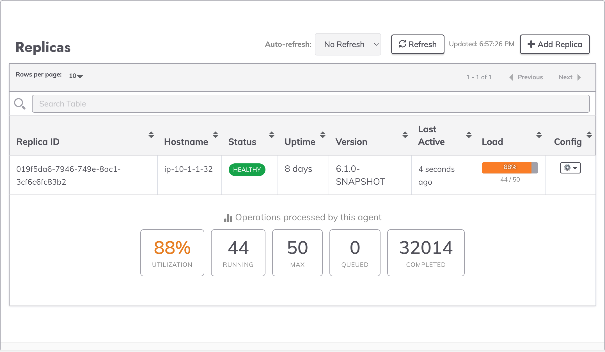Change Rows per page from 10
Image resolution: width=605 pixels, height=352 pixels.
76,76
